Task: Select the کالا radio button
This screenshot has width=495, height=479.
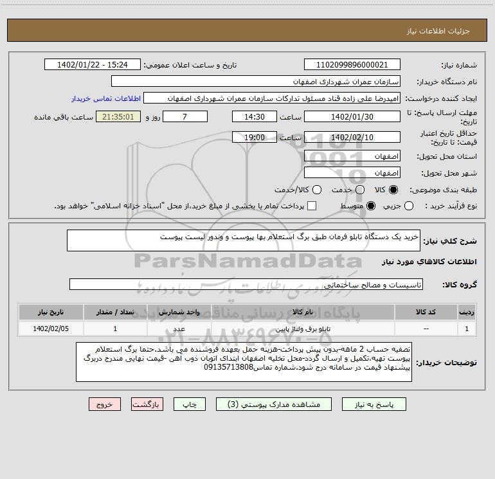Action: pos(393,190)
